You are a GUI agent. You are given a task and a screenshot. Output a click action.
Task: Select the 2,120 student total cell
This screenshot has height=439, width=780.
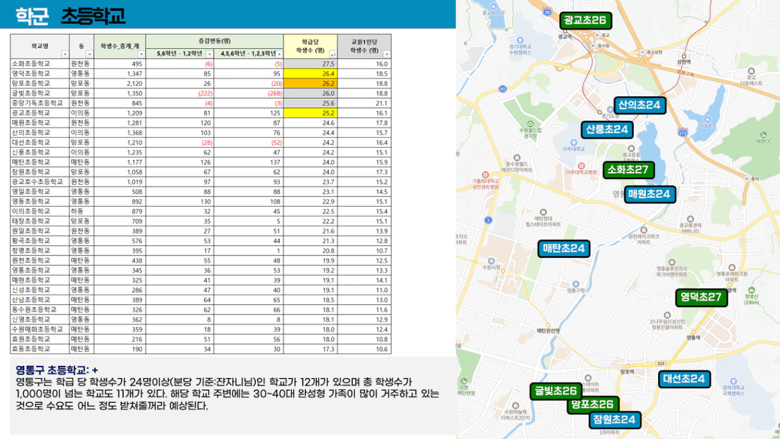point(120,83)
